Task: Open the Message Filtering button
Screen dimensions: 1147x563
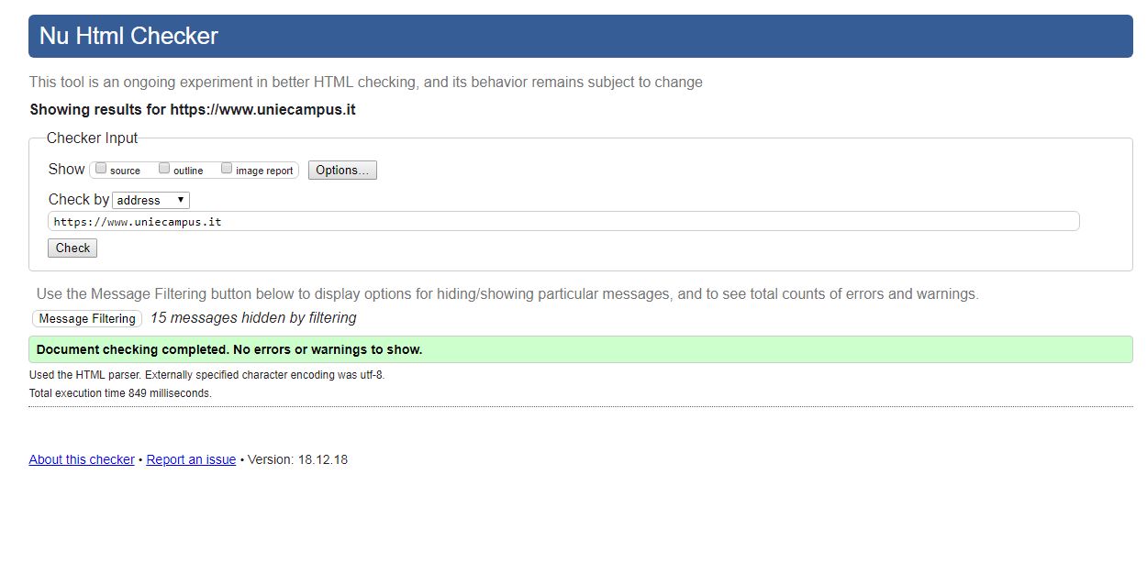Action: point(87,318)
